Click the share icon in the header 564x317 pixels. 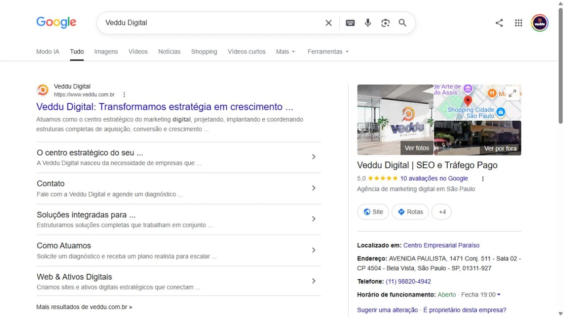tap(499, 23)
